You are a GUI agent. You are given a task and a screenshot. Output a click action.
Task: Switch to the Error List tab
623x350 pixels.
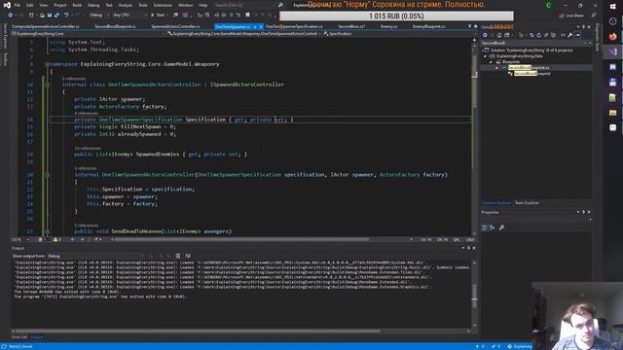click(19, 337)
